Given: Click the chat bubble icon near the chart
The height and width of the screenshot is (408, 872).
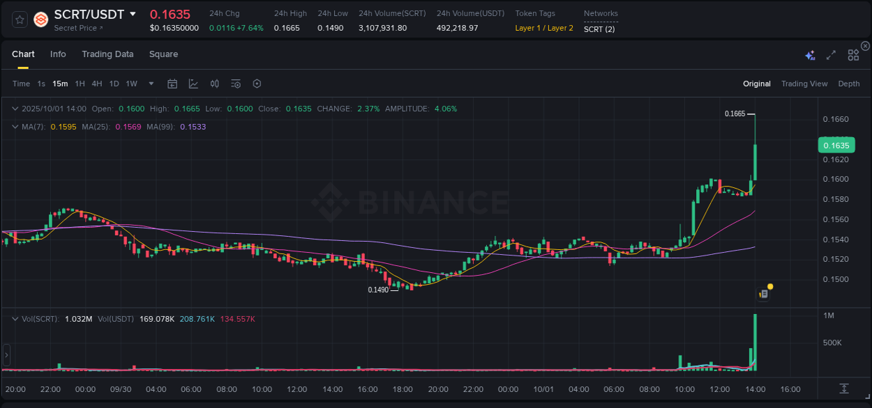Looking at the screenshot, I should [x=762, y=293].
